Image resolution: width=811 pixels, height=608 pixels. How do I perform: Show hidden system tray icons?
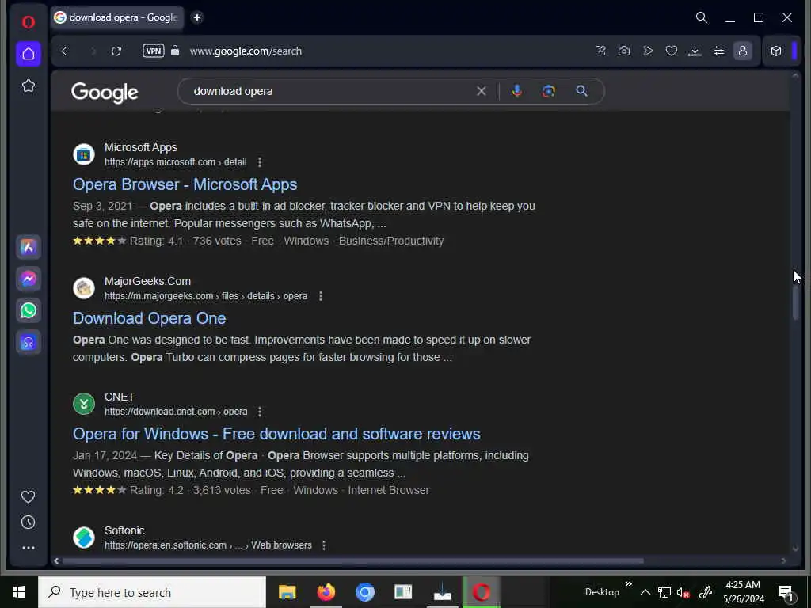[645, 592]
